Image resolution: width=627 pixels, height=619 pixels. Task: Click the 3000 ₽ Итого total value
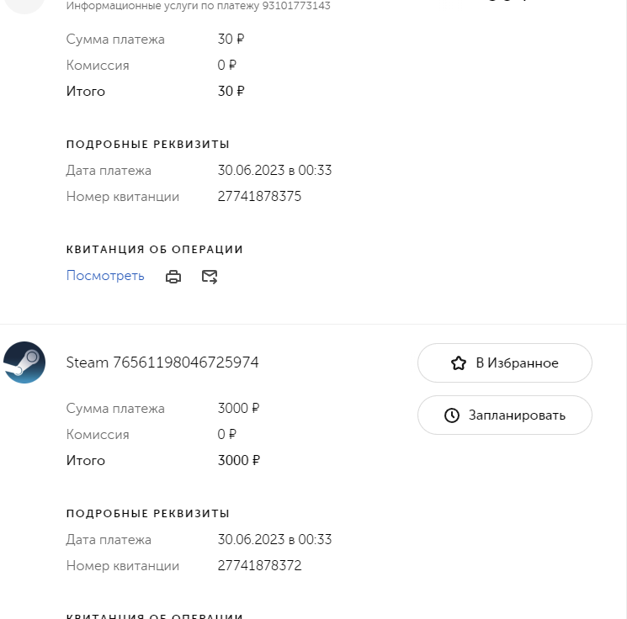238,461
